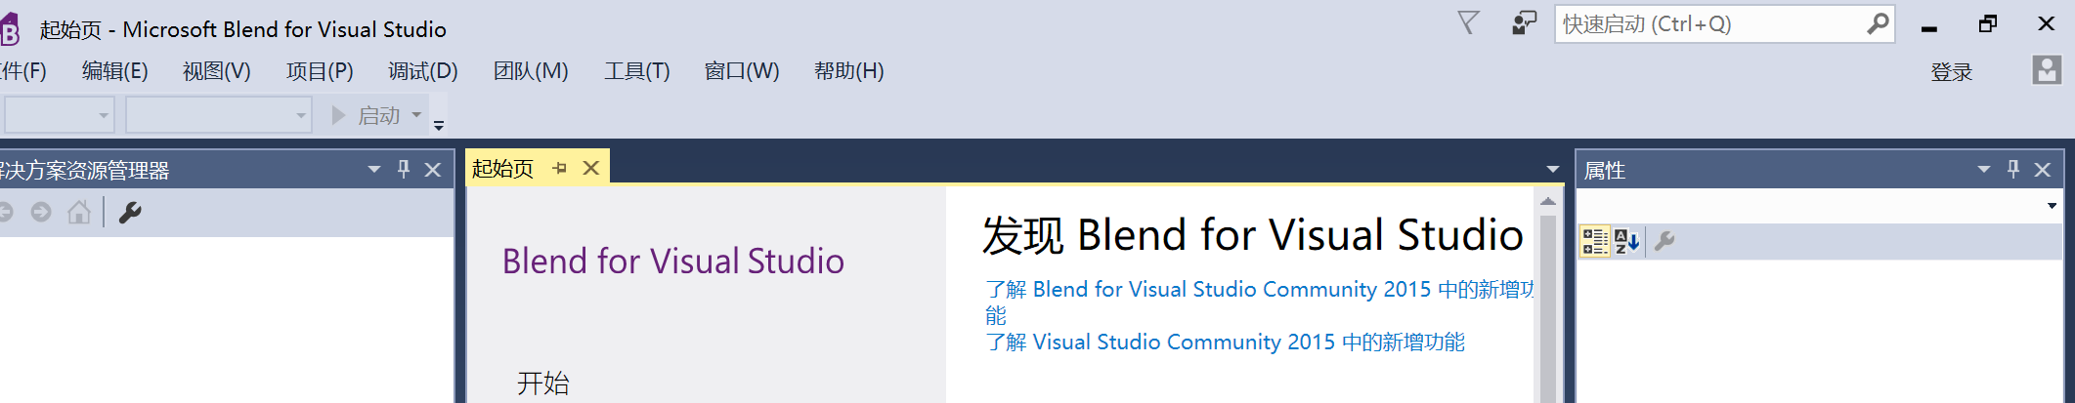Viewport: 2075px width, 403px height.
Task: Expand the properties object selector combo box
Action: click(x=2052, y=206)
